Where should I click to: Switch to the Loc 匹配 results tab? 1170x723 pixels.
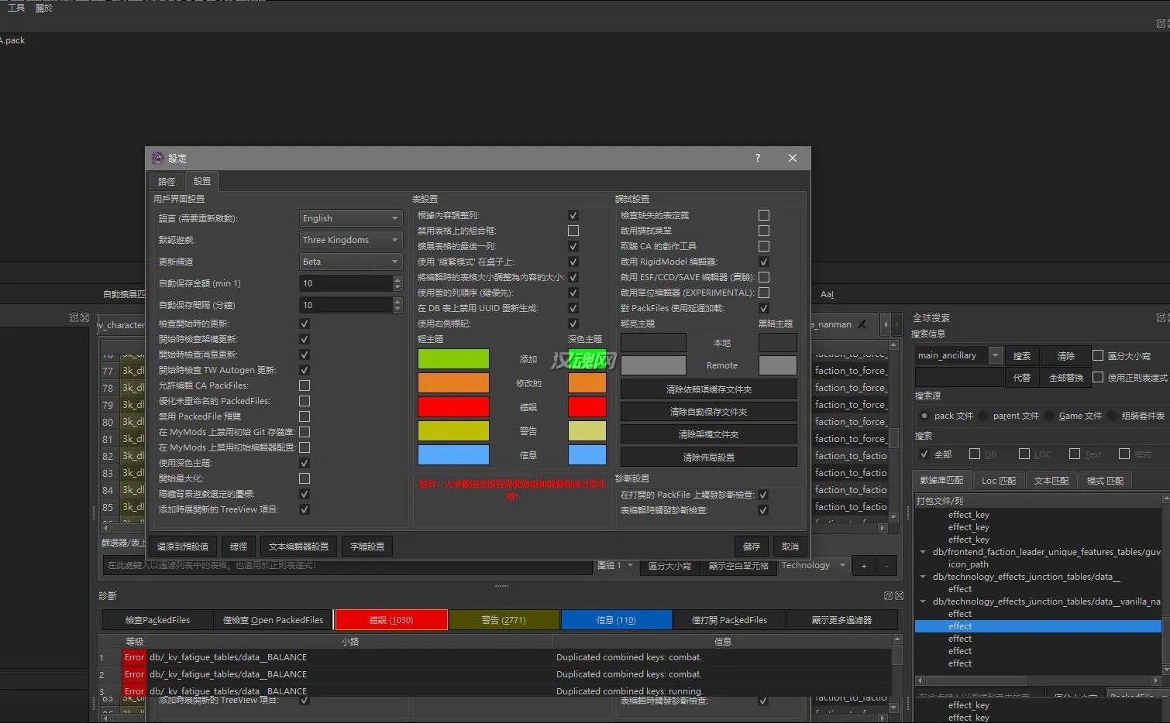[x=998, y=481]
